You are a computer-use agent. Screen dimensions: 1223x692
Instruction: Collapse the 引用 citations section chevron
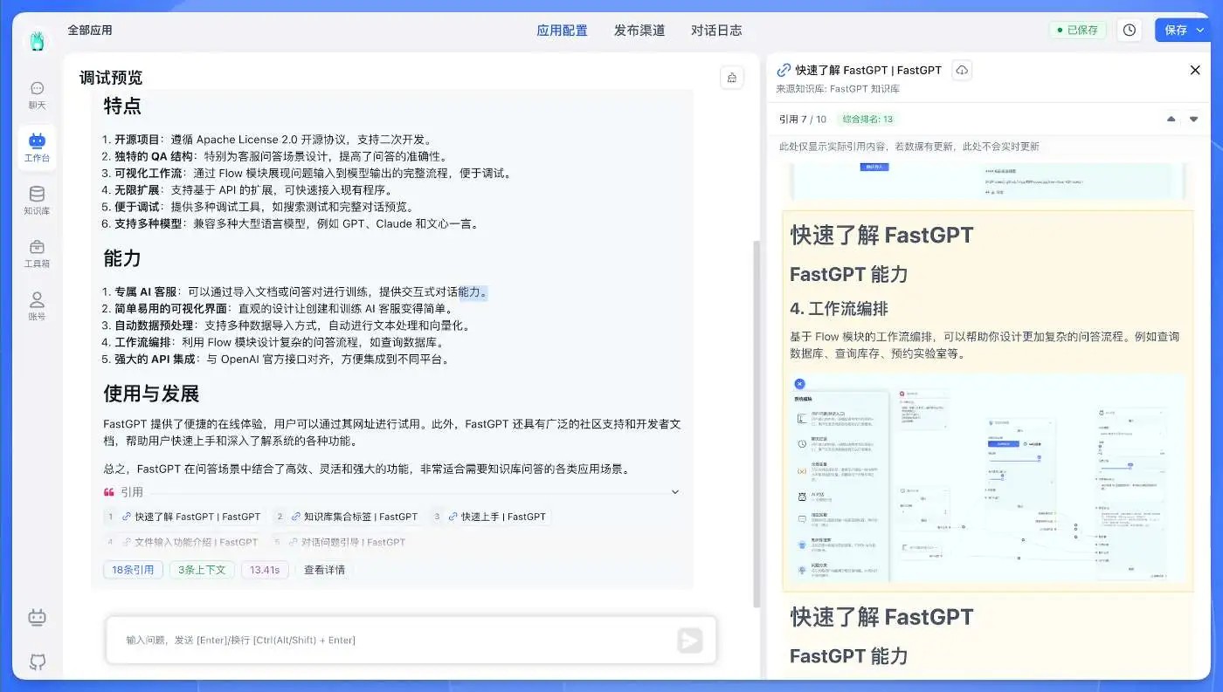click(674, 492)
